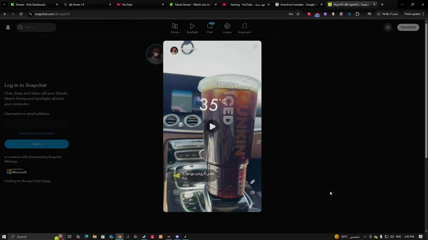Viewport: 428px width, 240px height.
Task: Reload the Snapchat page
Action: click(21, 14)
